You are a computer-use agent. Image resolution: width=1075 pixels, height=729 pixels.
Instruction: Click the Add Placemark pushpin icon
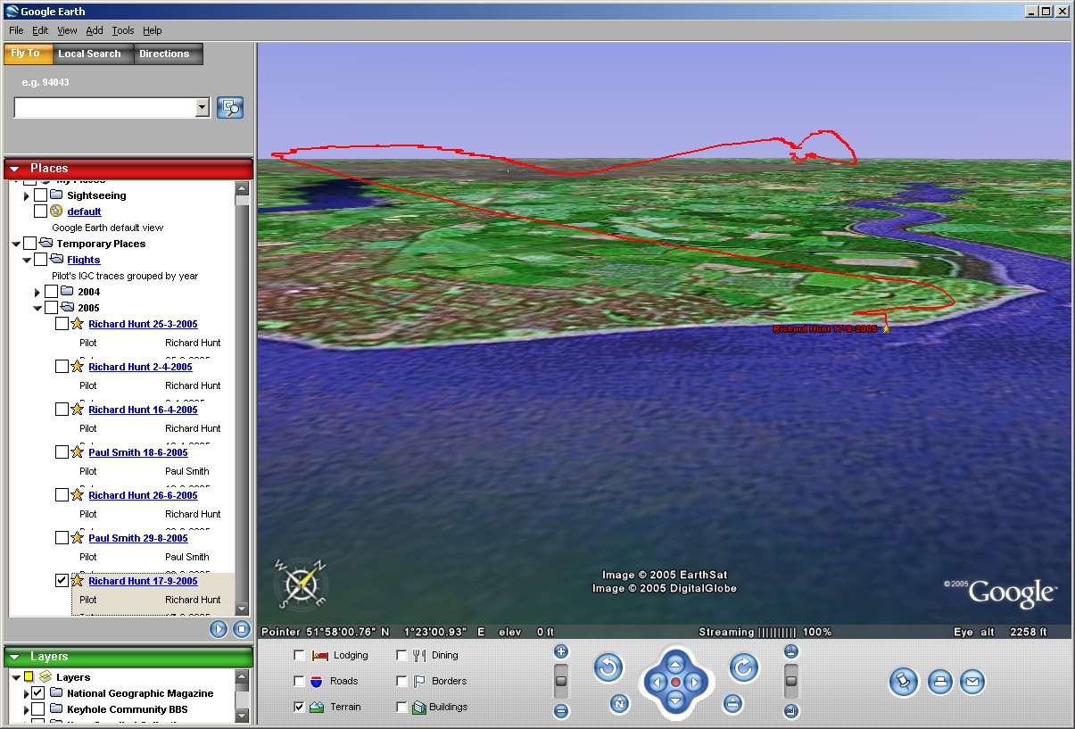coord(904,683)
